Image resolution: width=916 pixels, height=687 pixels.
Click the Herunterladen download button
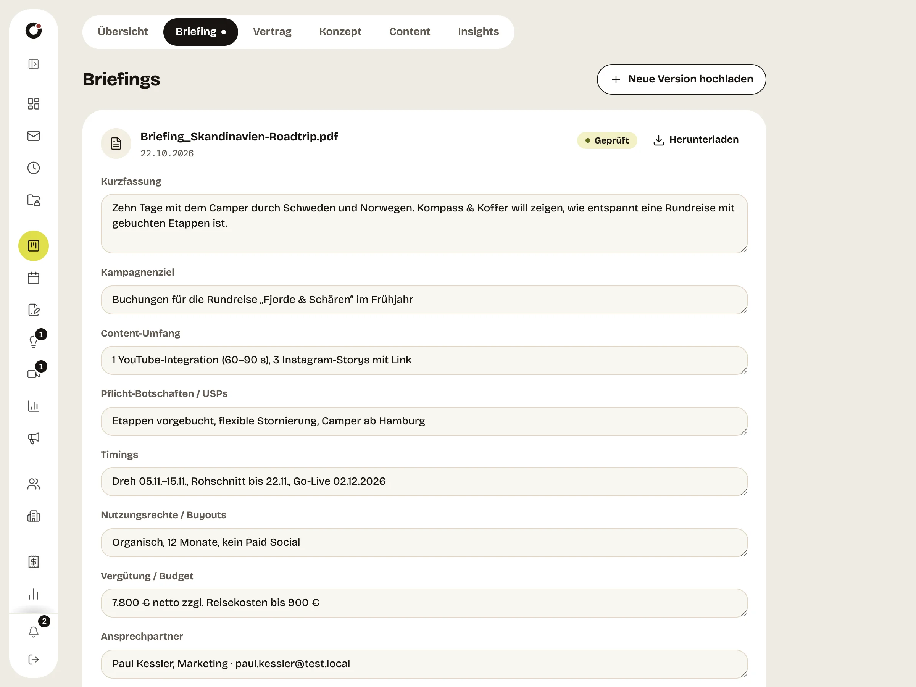coord(696,140)
